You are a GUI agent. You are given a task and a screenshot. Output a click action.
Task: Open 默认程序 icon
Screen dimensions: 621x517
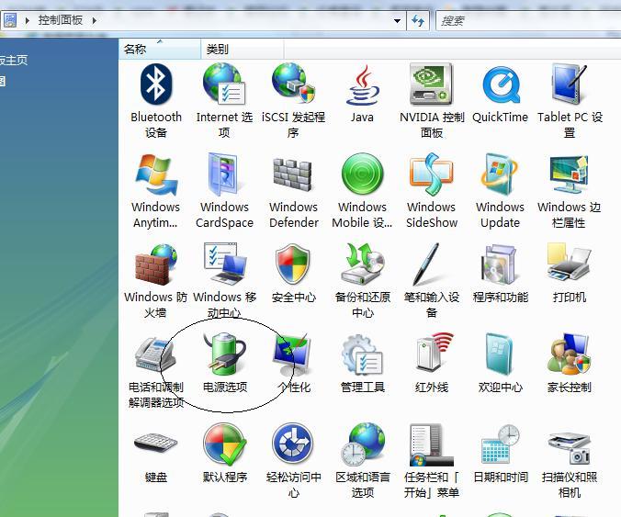pos(224,444)
